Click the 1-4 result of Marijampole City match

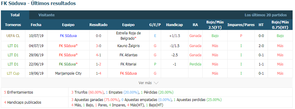point(99,73)
